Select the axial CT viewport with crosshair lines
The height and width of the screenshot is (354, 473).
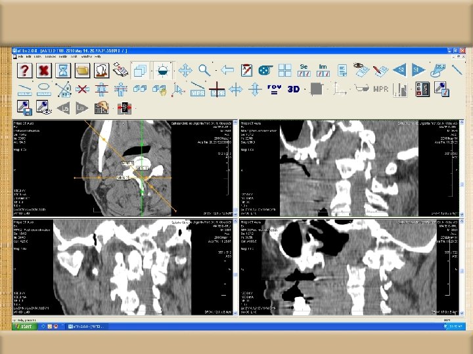coord(122,168)
